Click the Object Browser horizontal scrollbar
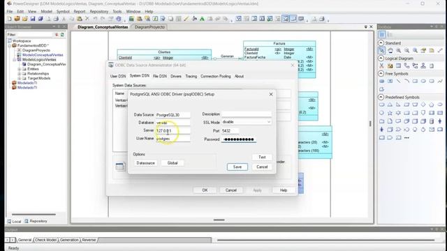Screen dimensions: 447x251 34,214
